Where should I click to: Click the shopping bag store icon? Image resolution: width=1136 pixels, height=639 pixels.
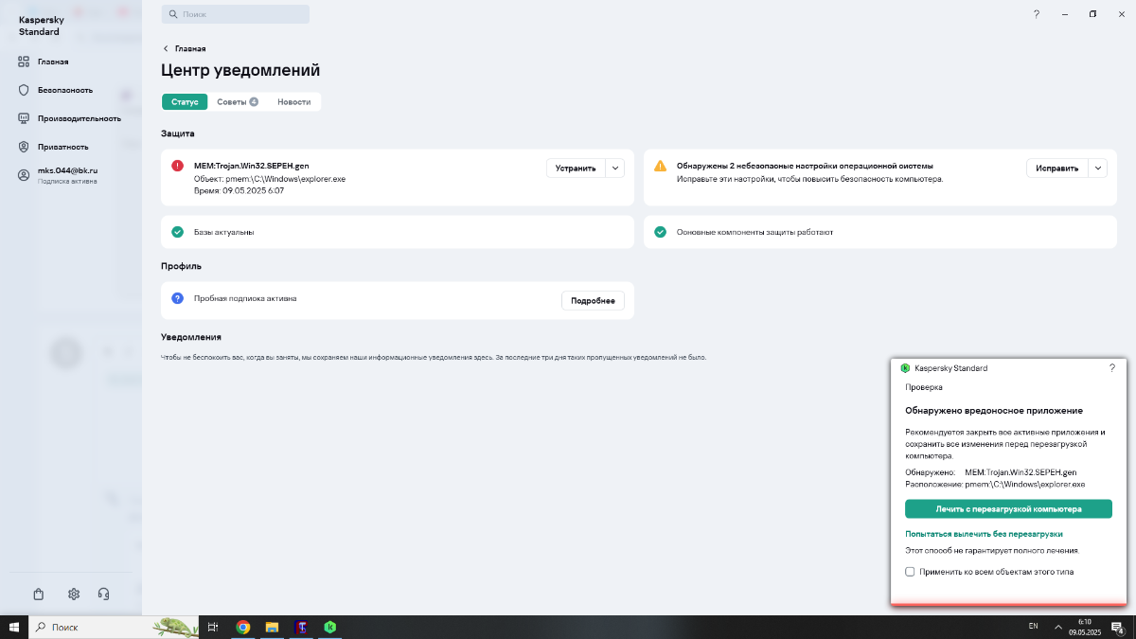pyautogui.click(x=38, y=595)
